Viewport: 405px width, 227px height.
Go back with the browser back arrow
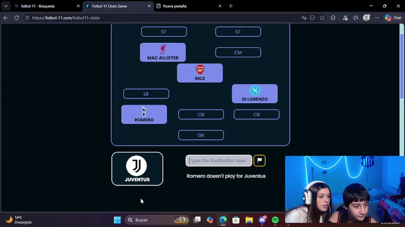[x=6, y=18]
